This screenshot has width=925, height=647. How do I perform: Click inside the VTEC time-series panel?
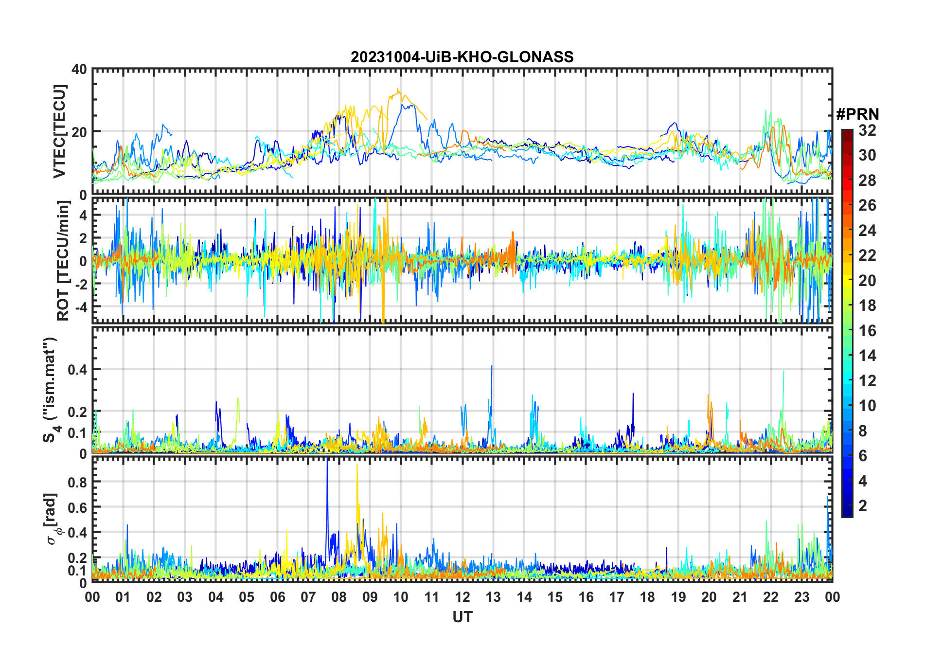click(x=462, y=131)
